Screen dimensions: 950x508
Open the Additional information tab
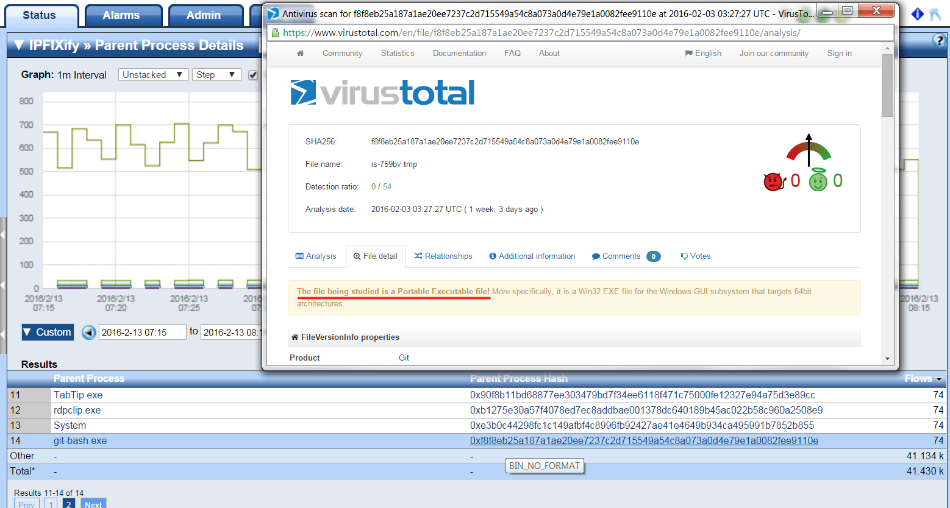[532, 256]
